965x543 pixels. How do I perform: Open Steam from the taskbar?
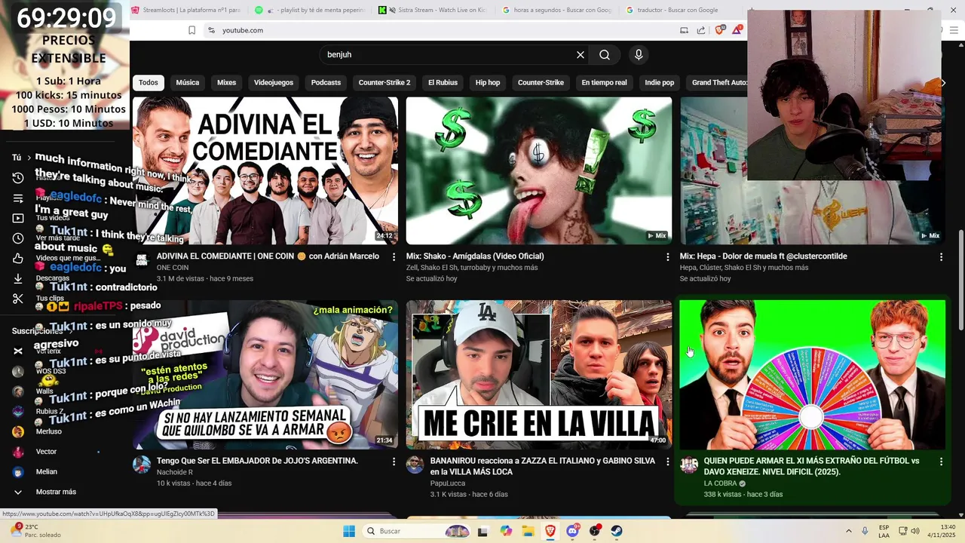617,531
